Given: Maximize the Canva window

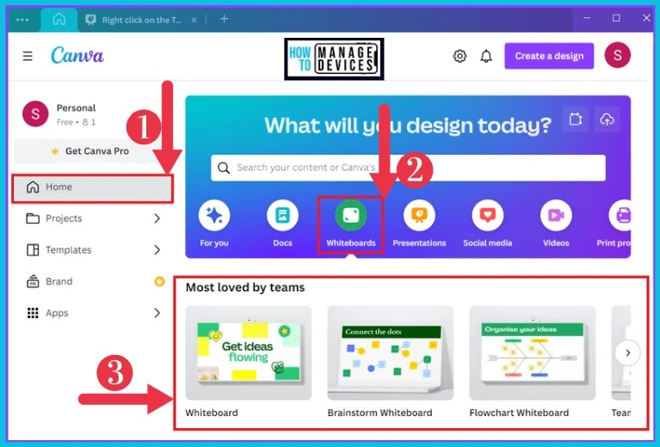Looking at the screenshot, I should click(x=616, y=18).
